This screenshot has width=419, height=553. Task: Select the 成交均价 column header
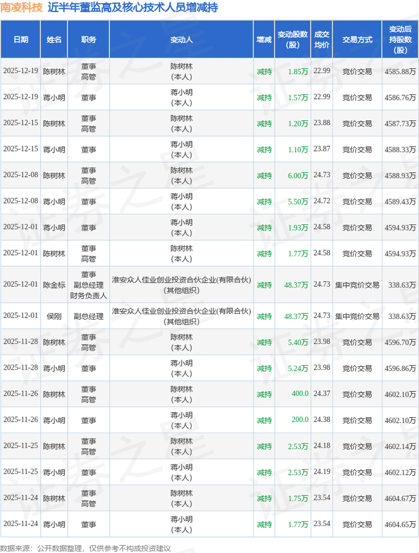point(321,39)
